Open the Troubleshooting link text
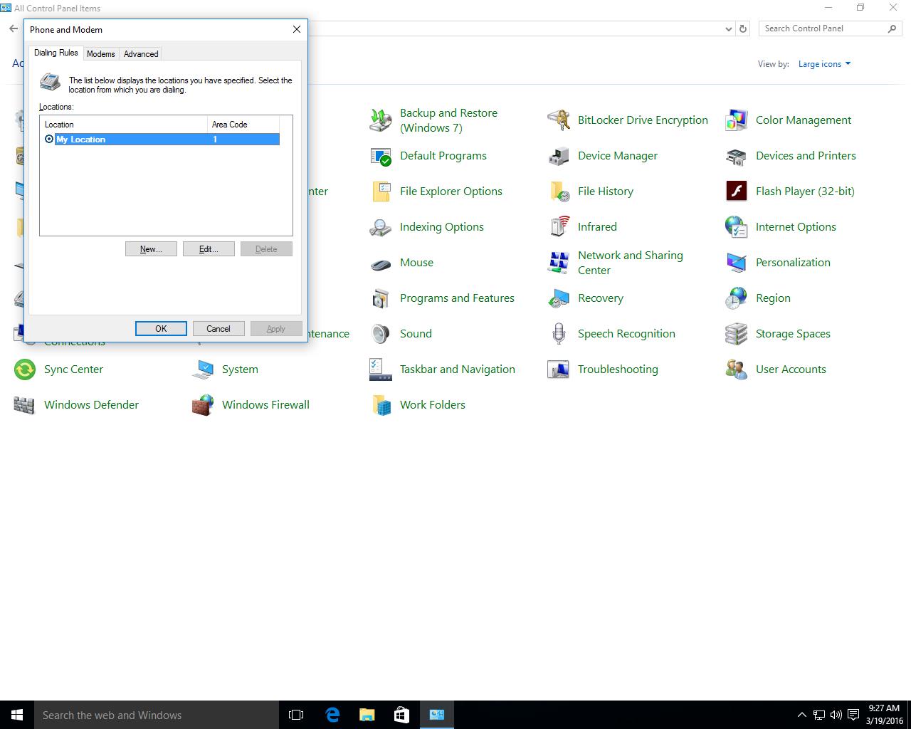Image resolution: width=911 pixels, height=729 pixels. pos(618,369)
